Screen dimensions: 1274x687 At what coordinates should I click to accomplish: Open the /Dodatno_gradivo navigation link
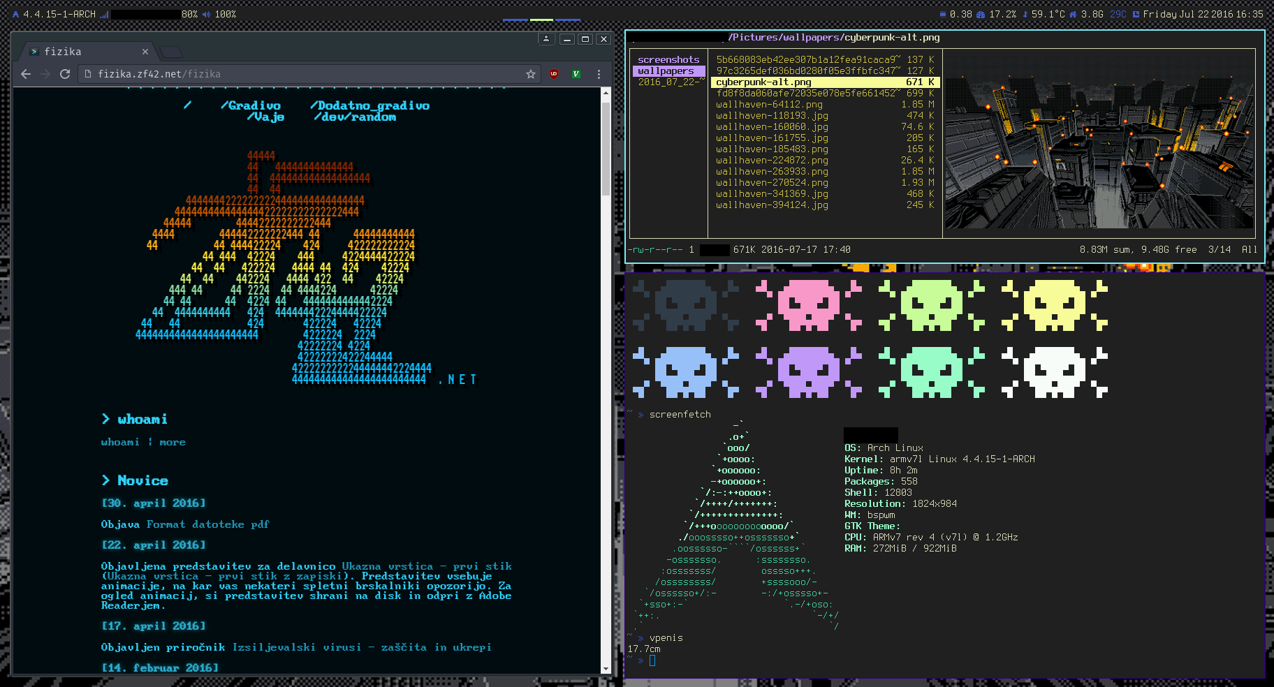pyautogui.click(x=369, y=105)
